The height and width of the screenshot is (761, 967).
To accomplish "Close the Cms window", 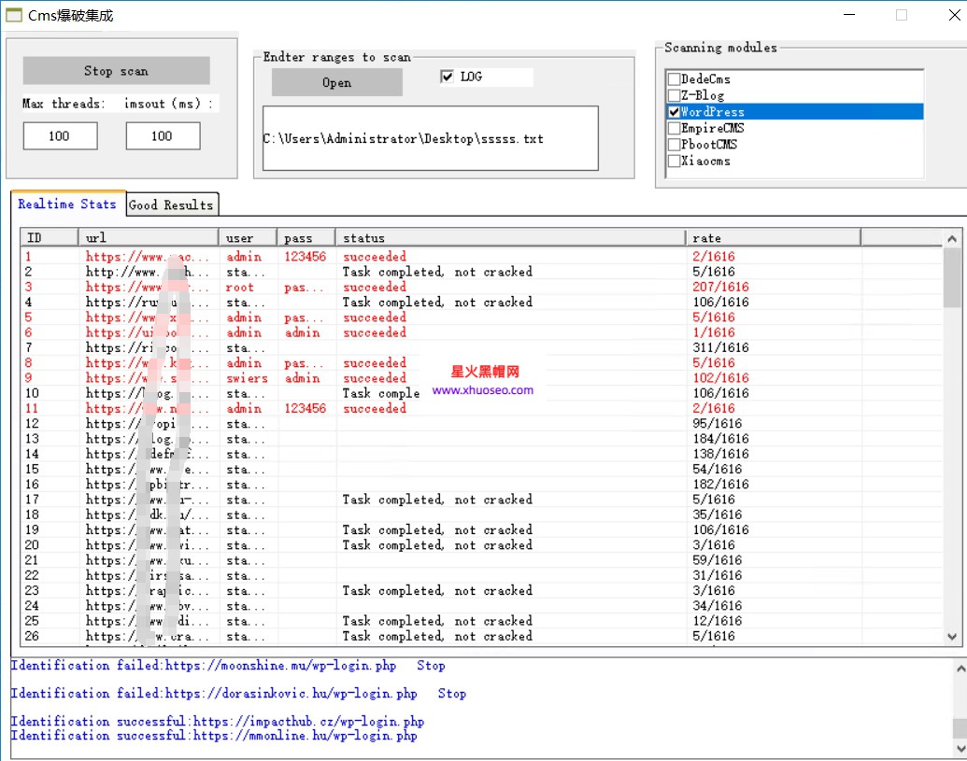I will click(954, 15).
